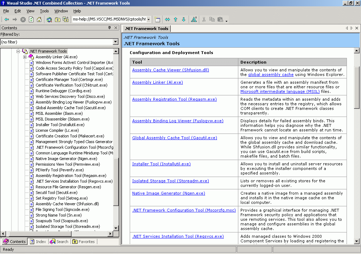Open the Favorites folder toolbar icon
The width and height of the screenshot is (361, 254).
[57, 20]
